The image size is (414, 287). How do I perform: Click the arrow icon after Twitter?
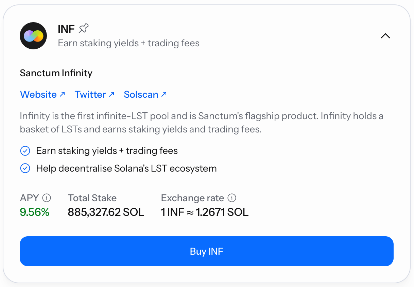(111, 94)
